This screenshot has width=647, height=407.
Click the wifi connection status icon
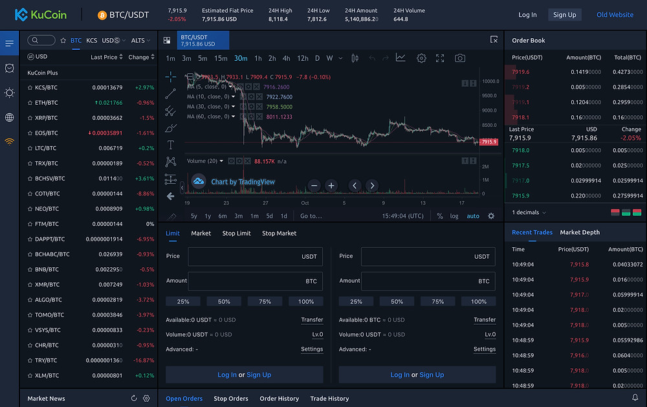pyautogui.click(x=9, y=142)
